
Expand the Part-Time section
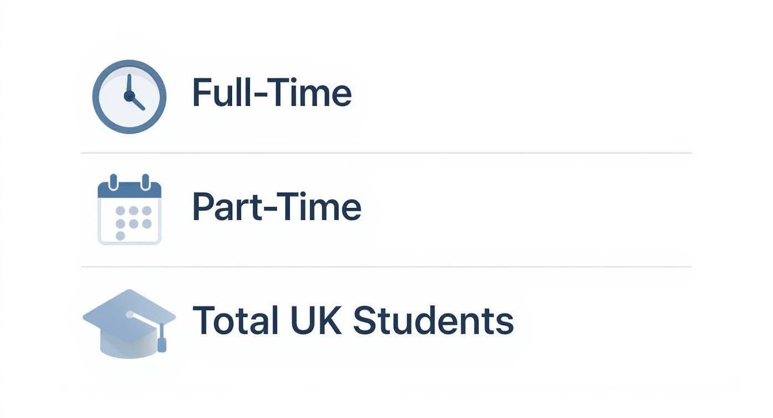(x=333, y=208)
